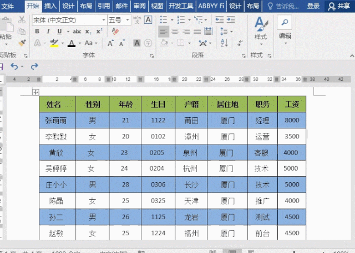
Task: Open font color dropdown arrow
Action: [x=80, y=43]
